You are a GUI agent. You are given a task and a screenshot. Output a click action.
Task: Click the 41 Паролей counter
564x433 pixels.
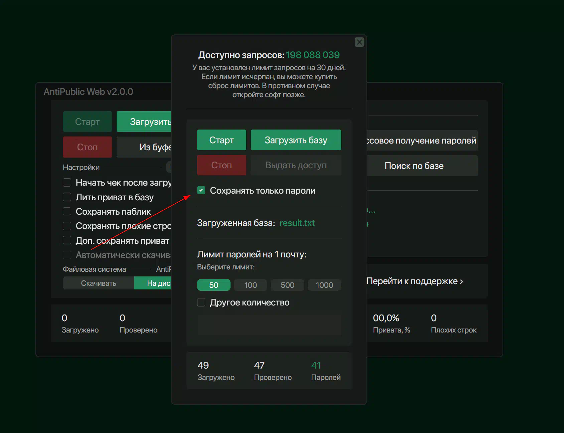[326, 371]
